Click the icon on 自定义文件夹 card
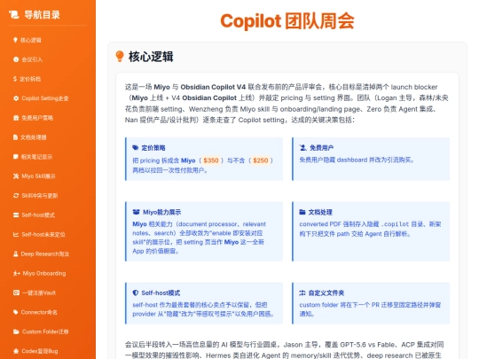Screen dimensions: 479x359 302,293
